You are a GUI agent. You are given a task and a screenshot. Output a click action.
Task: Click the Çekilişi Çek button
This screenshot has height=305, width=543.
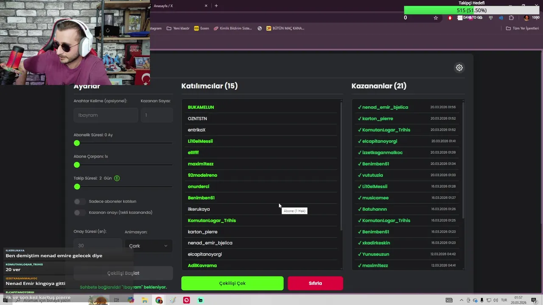pos(232,283)
